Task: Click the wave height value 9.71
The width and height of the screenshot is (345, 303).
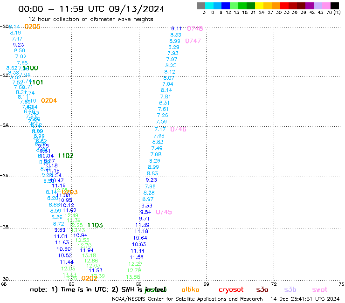Action: [x=144, y=219]
